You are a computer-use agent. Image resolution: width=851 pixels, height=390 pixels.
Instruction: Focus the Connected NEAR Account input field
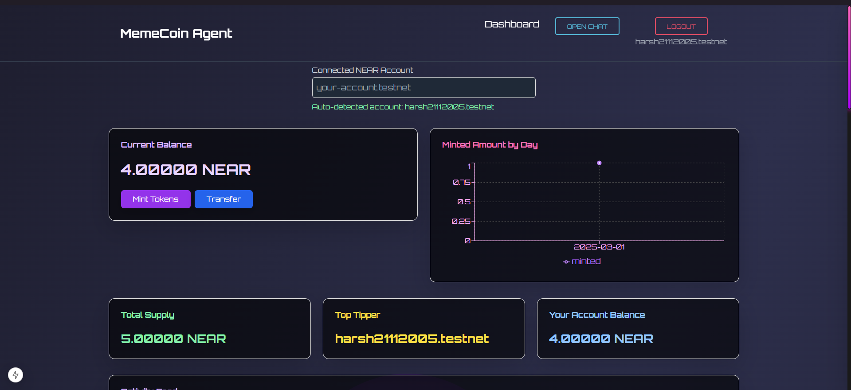(424, 87)
